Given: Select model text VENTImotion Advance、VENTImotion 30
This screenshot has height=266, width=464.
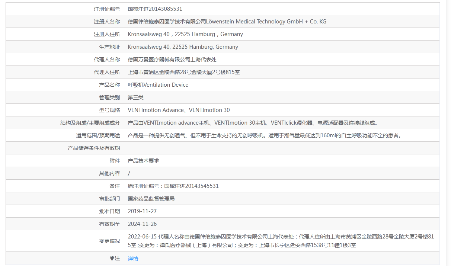Looking at the screenshot, I should [179, 110].
